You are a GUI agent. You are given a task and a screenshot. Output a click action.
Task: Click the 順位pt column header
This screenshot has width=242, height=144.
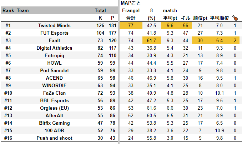200,18
